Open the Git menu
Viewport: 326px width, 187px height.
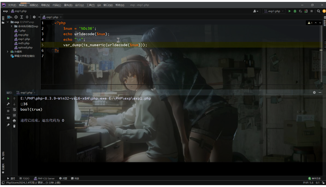[99, 5]
